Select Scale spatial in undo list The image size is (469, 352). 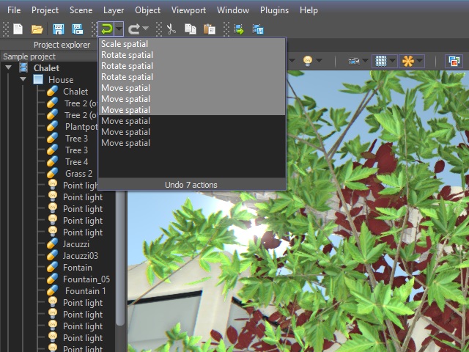tap(125, 44)
